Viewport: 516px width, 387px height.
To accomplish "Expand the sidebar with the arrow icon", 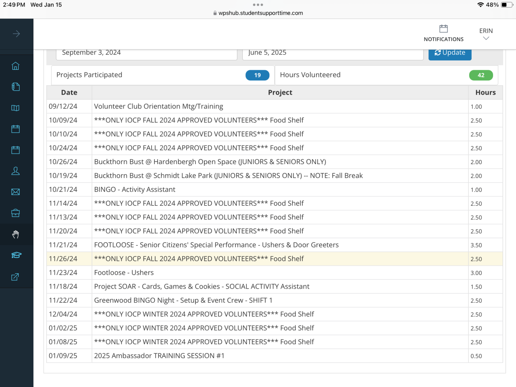I will [16, 34].
